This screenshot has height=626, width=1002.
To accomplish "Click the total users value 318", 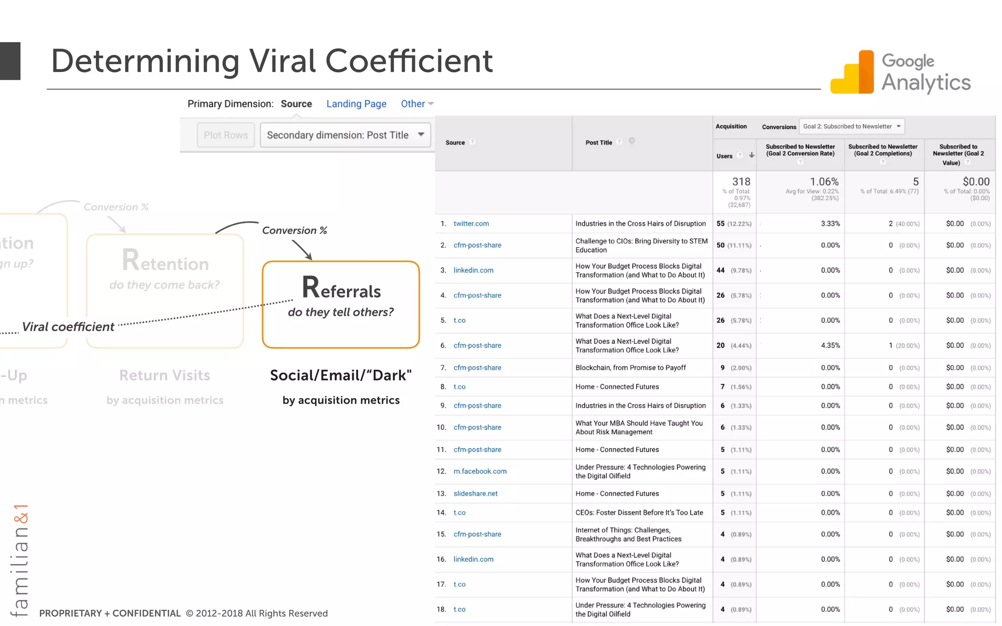I will (741, 181).
